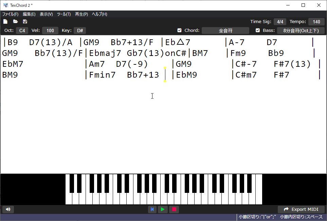327x221 pixels.
Task: Click chord text C#-7
Action: point(246,64)
